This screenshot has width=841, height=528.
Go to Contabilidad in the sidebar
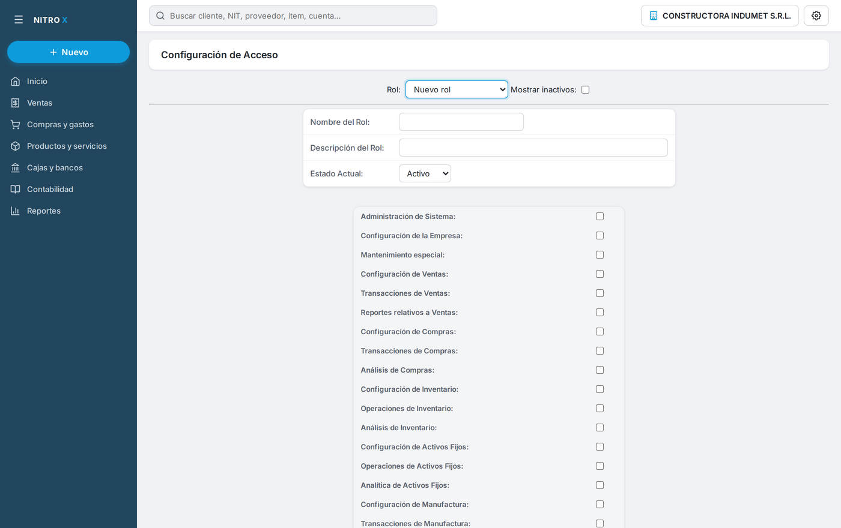(68, 189)
